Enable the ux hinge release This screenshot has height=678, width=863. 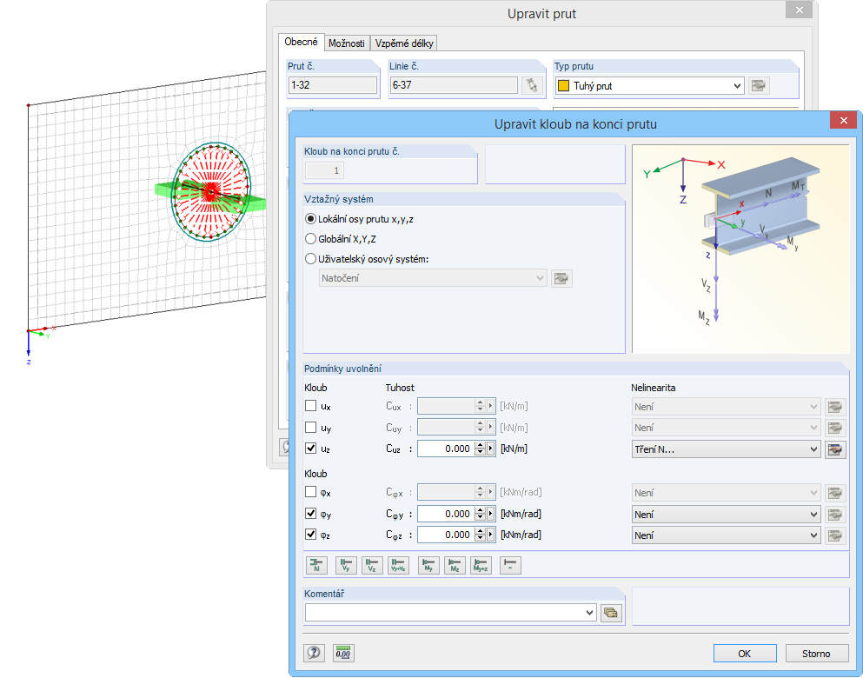click(x=311, y=406)
